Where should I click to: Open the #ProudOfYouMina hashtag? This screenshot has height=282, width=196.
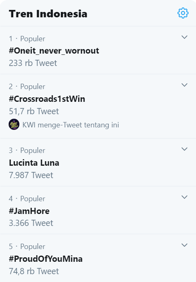[x=46, y=259]
